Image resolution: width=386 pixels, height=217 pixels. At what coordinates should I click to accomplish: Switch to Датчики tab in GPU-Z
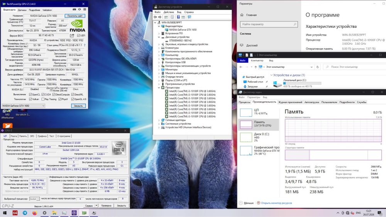coord(22,10)
